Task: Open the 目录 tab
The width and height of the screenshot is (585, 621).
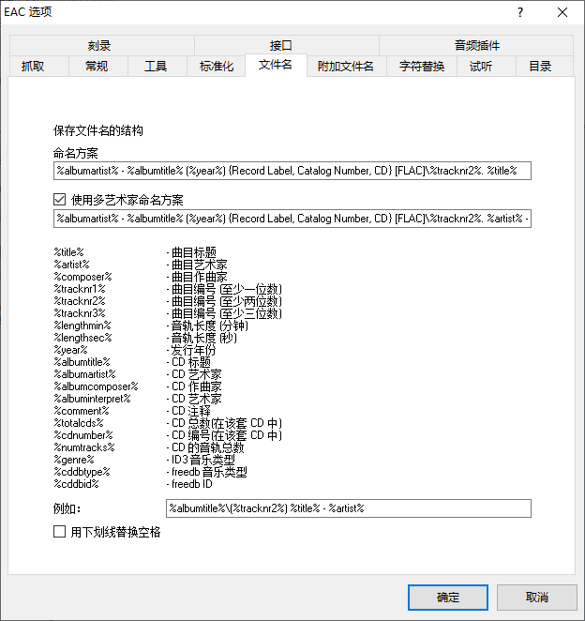Action: (x=540, y=67)
